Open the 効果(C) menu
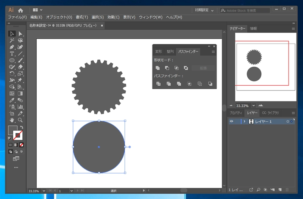The height and width of the screenshot is (199, 303). (x=113, y=17)
